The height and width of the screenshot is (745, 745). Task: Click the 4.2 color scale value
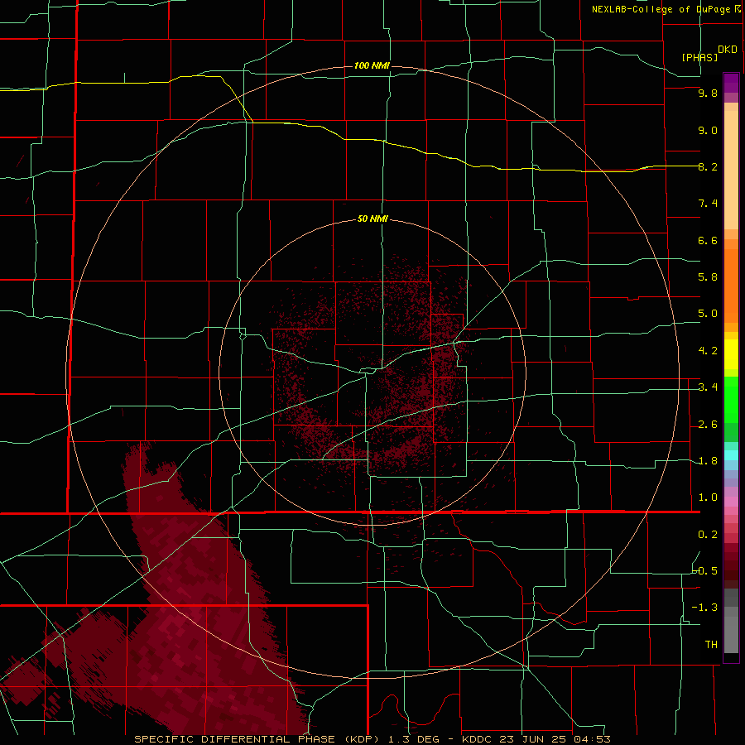click(x=708, y=351)
